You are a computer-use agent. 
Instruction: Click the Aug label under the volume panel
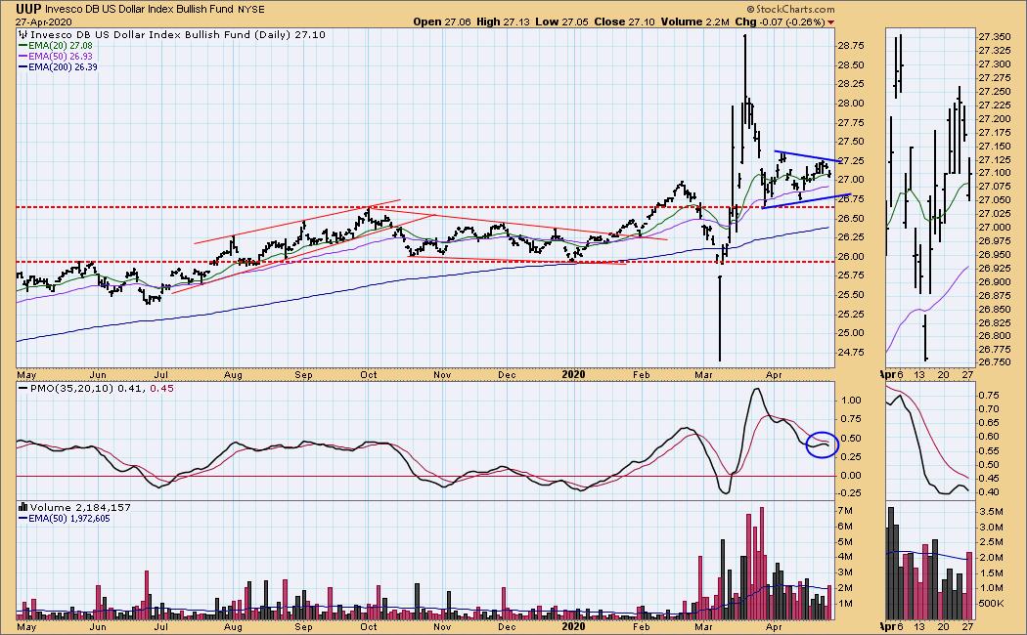click(233, 626)
